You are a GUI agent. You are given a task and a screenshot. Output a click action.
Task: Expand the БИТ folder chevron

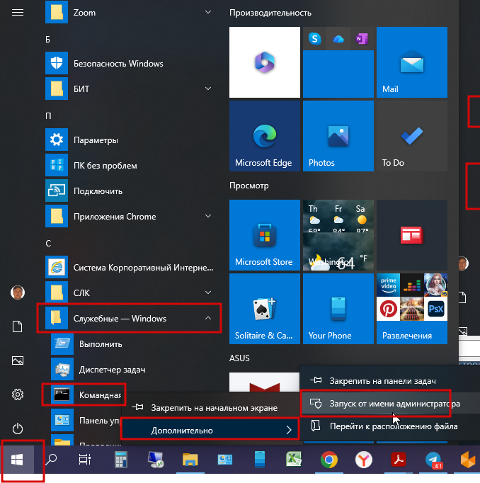[208, 89]
